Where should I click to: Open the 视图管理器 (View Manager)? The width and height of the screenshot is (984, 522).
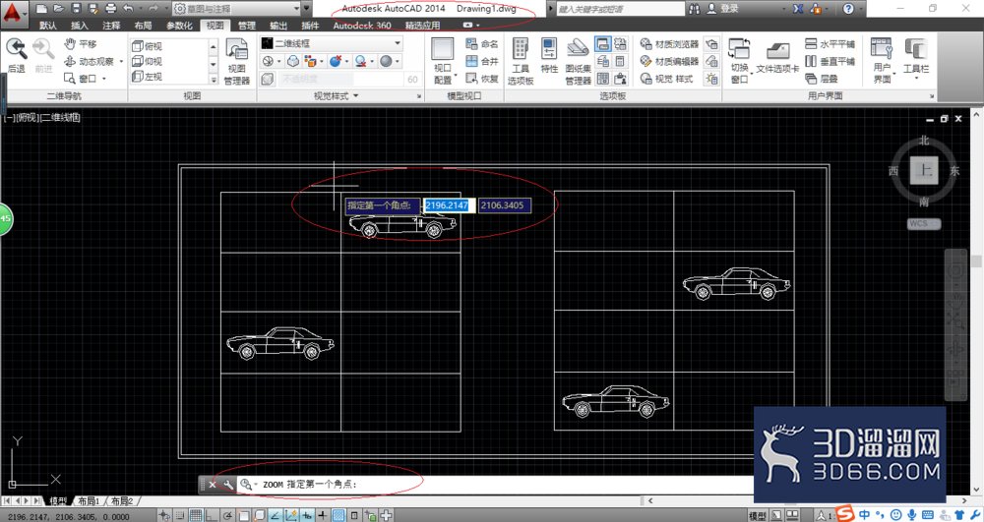click(x=236, y=61)
